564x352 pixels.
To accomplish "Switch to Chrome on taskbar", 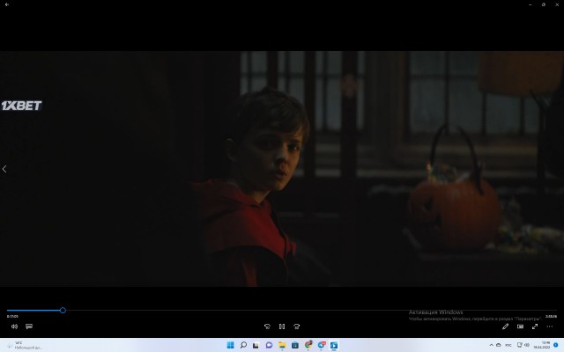I will point(308,345).
